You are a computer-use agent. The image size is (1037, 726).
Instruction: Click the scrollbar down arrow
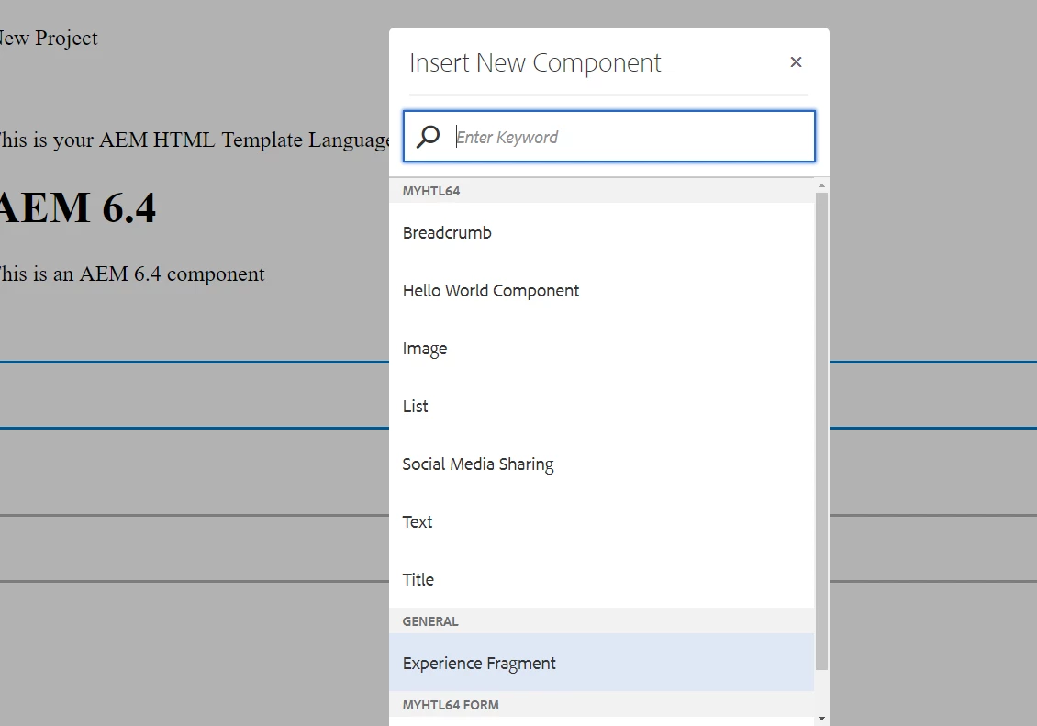click(821, 718)
